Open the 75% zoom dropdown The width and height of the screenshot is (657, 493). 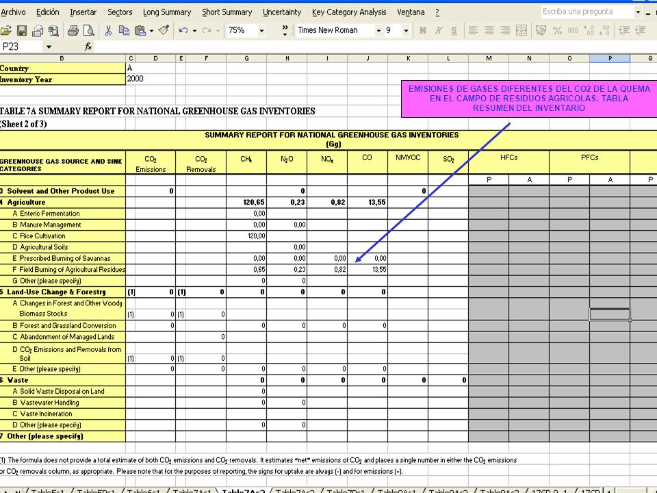point(261,30)
